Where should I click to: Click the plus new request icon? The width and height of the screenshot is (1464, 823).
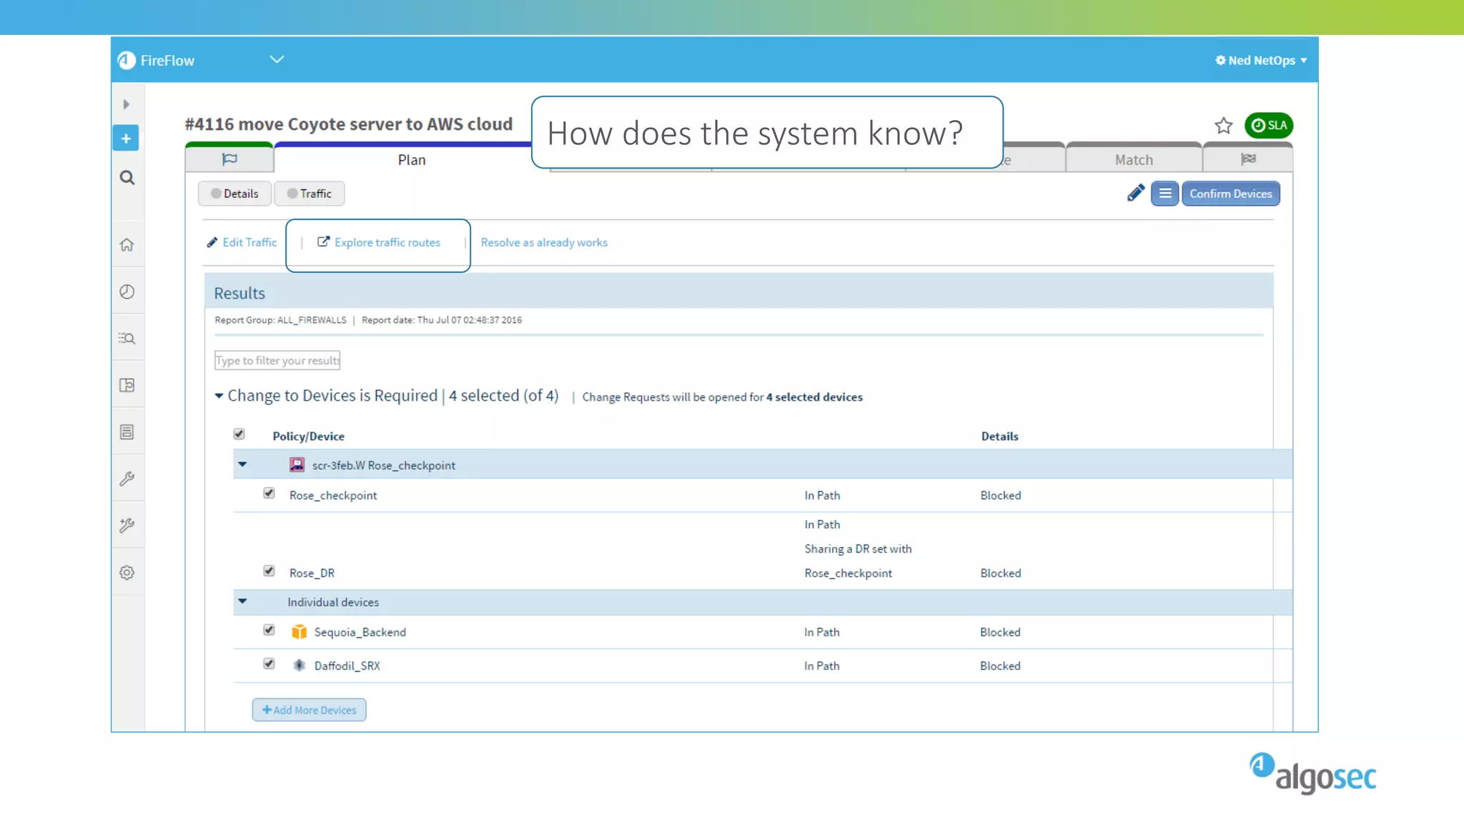[126, 139]
